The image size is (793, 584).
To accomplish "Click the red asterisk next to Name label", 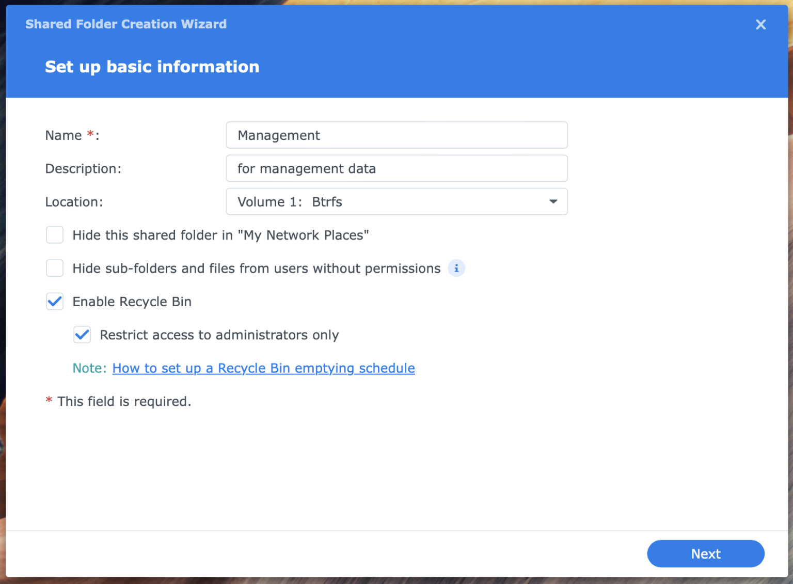I will [x=90, y=133].
